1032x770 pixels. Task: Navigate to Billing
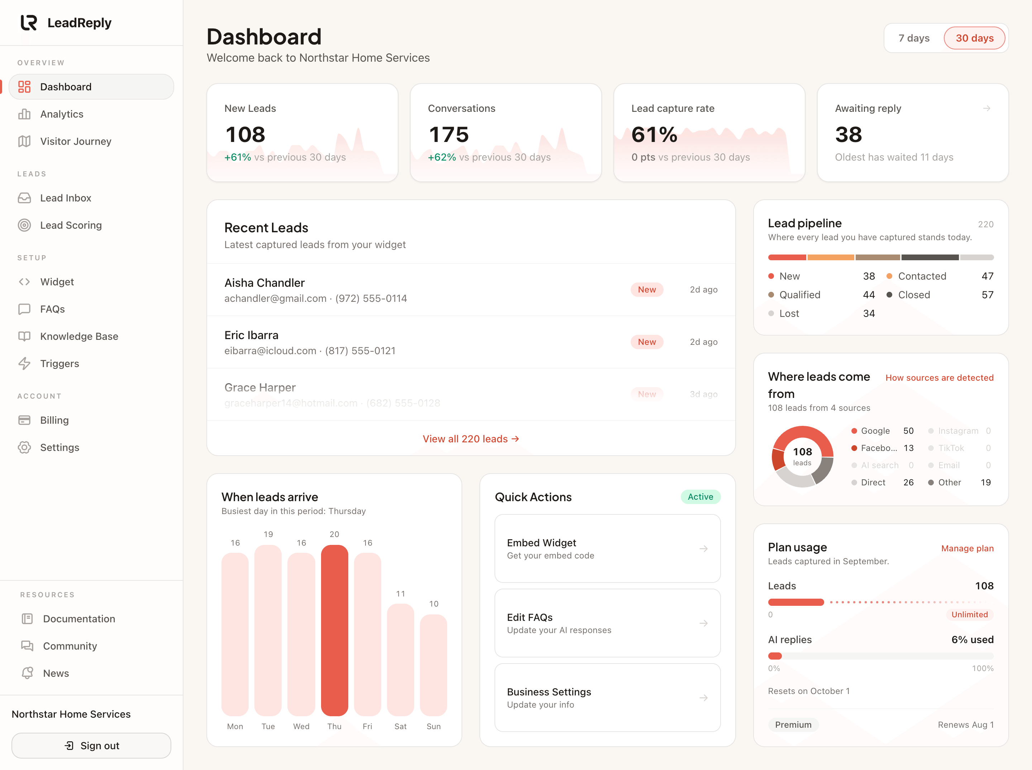pos(91,420)
